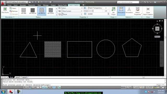
Task: Open the Windows Start button
Action: click(3, 92)
